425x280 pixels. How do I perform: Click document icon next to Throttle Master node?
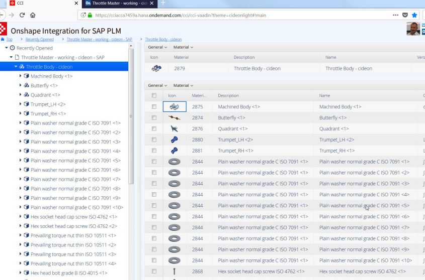(x=17, y=57)
